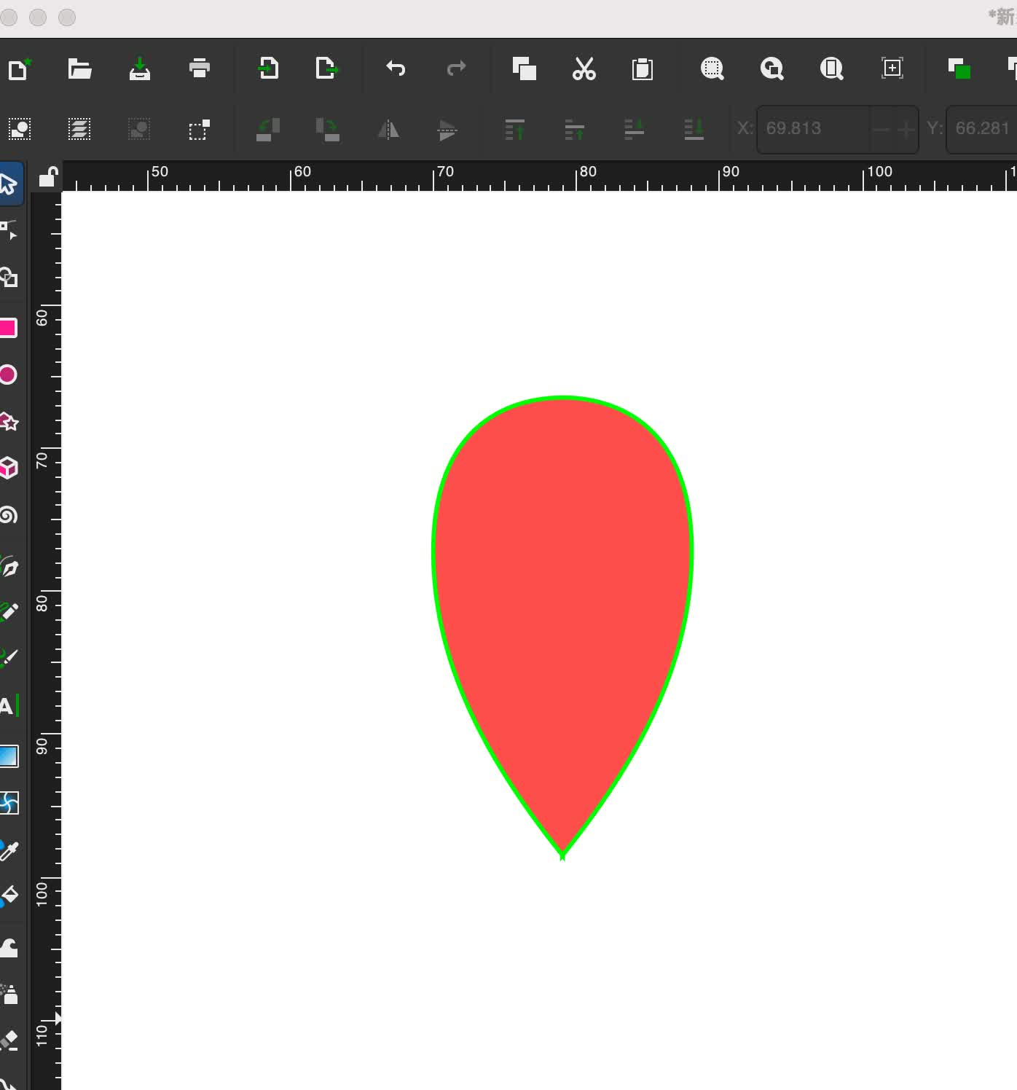
Task: Click the Undo arrow in toolbar
Action: pos(396,68)
